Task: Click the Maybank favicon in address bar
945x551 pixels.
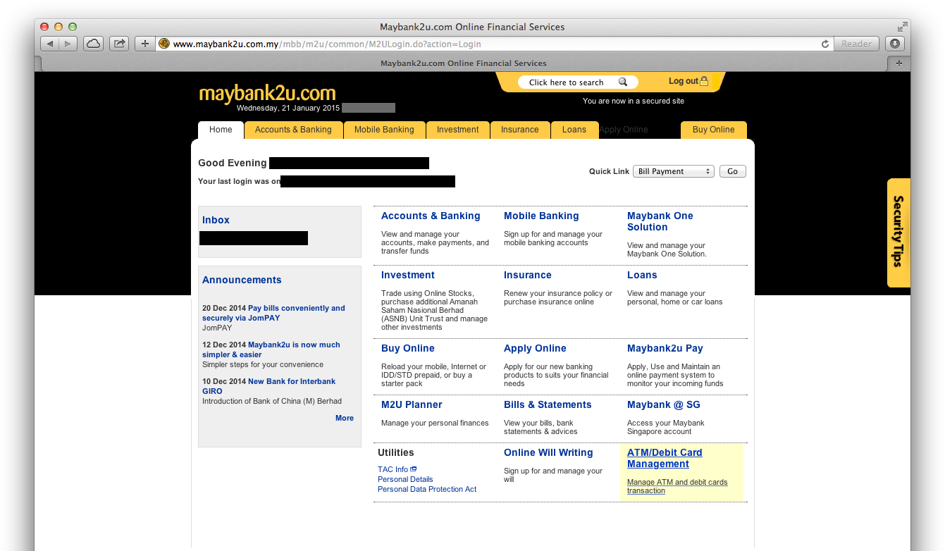Action: (x=164, y=44)
